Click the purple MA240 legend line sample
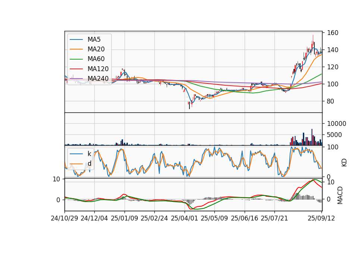The image size is (358, 257). [x=76, y=79]
